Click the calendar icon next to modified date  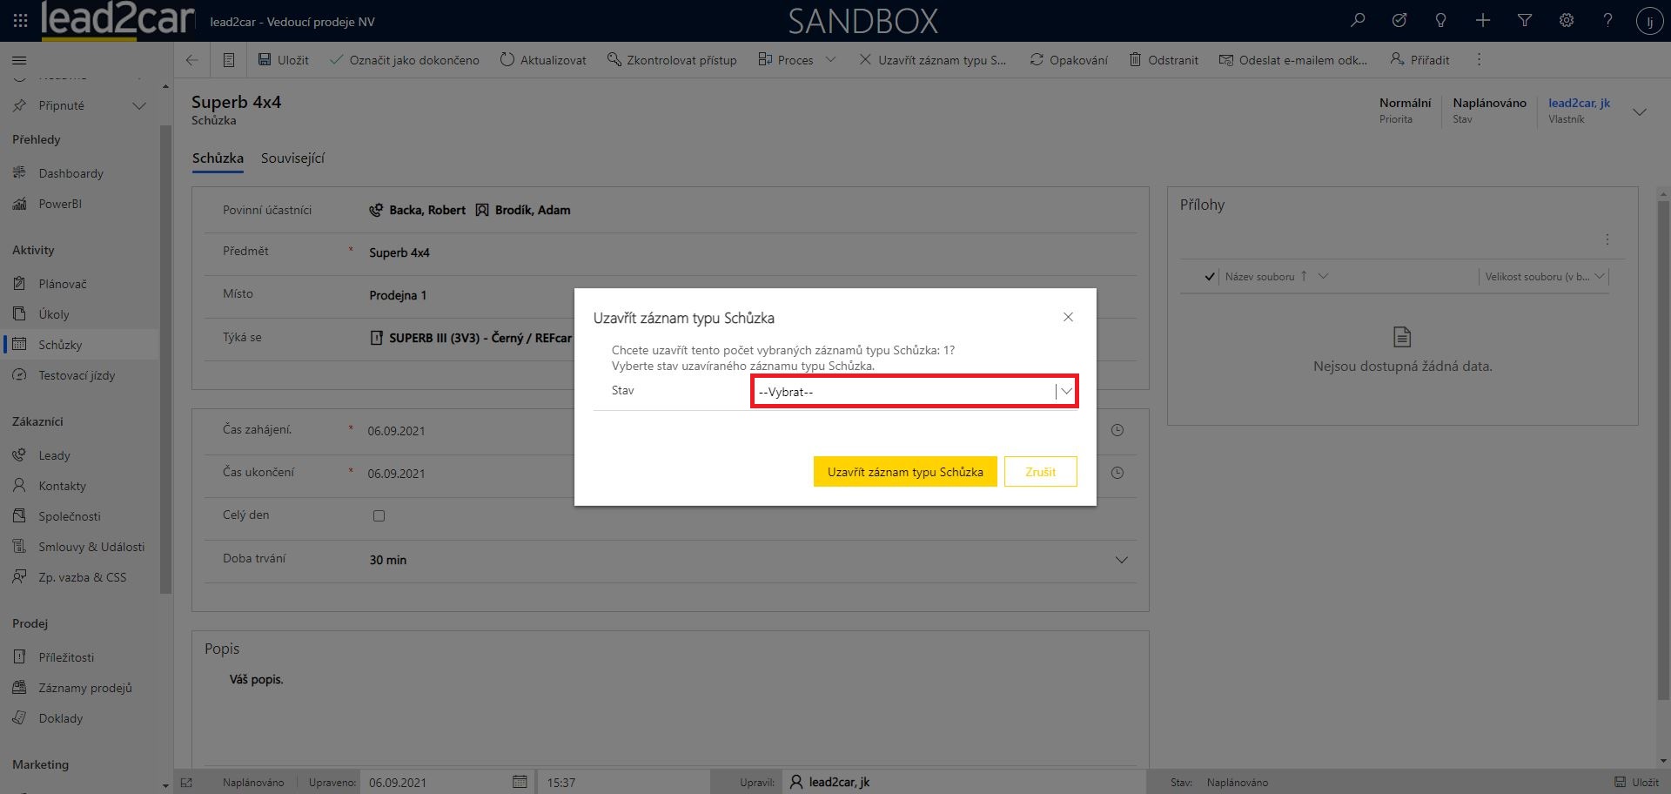(x=520, y=782)
